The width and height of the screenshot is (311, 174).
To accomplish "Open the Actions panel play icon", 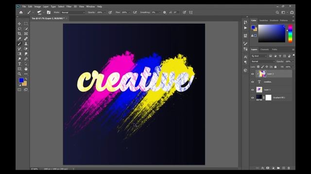I will point(245,28).
